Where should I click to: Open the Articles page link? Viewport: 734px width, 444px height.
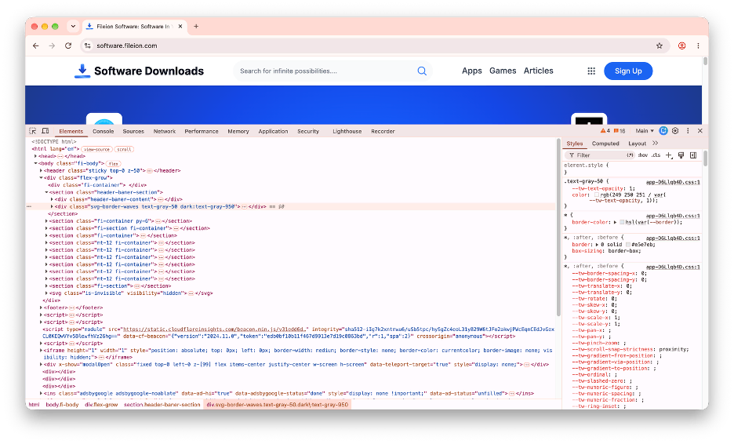538,71
